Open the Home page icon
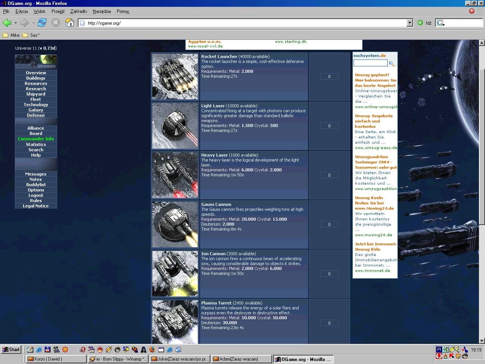 point(69,23)
